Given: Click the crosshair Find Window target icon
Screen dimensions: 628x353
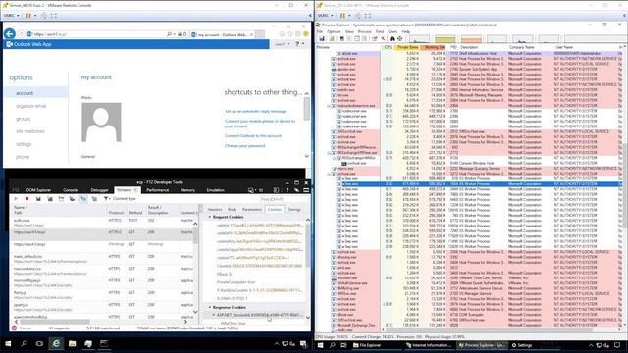Looking at the screenshot, I should 399,38.
